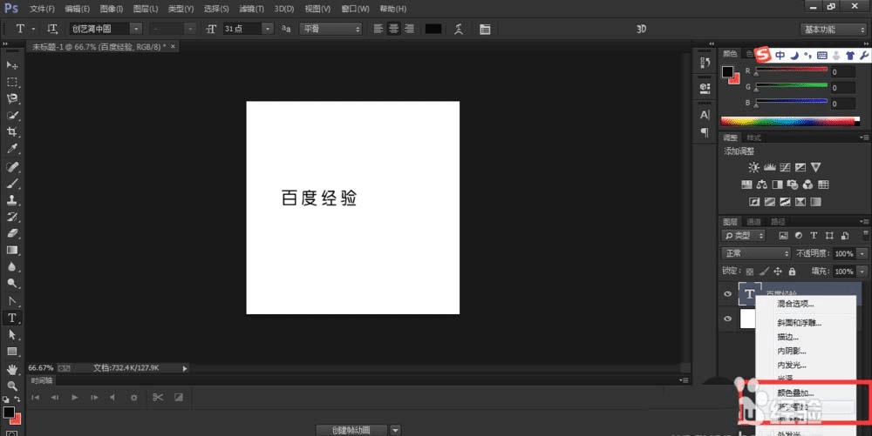Toggle lock image pixels brush icon
872x436 pixels.
pos(764,272)
